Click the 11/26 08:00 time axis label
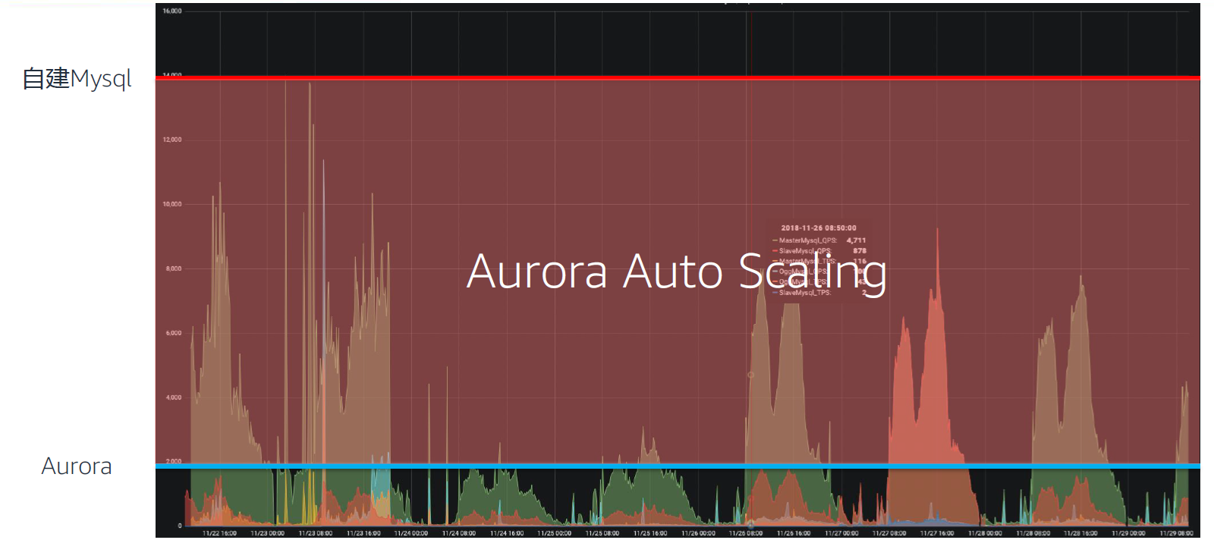This screenshot has height=540, width=1214. pos(746,533)
